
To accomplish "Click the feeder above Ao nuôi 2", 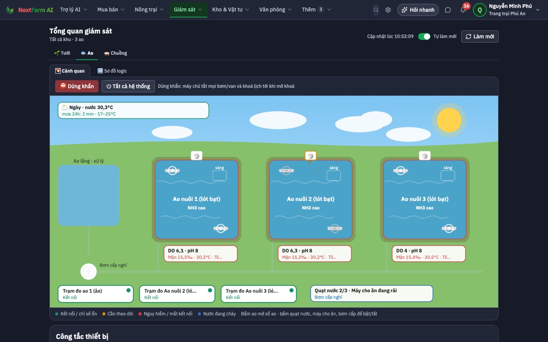I will (x=310, y=156).
